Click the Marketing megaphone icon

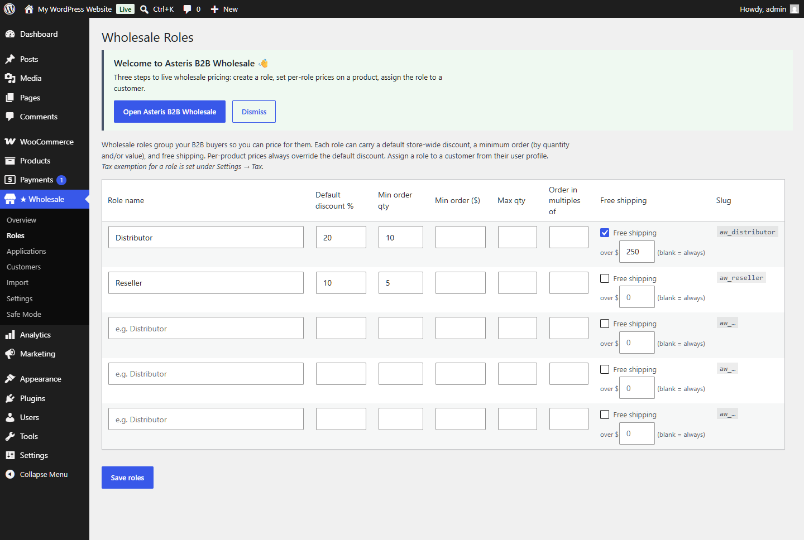tap(10, 354)
